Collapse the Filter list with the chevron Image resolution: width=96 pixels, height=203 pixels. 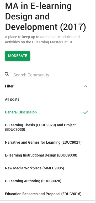86,86
